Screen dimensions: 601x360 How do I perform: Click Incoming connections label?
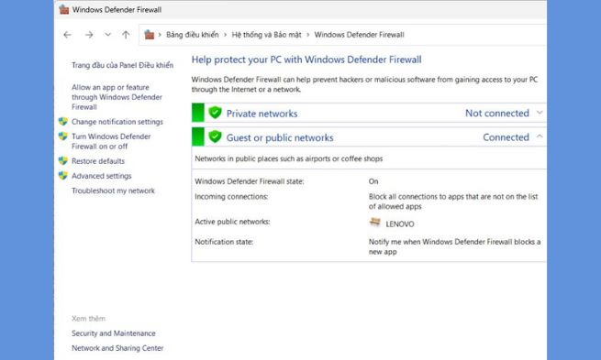click(x=231, y=197)
